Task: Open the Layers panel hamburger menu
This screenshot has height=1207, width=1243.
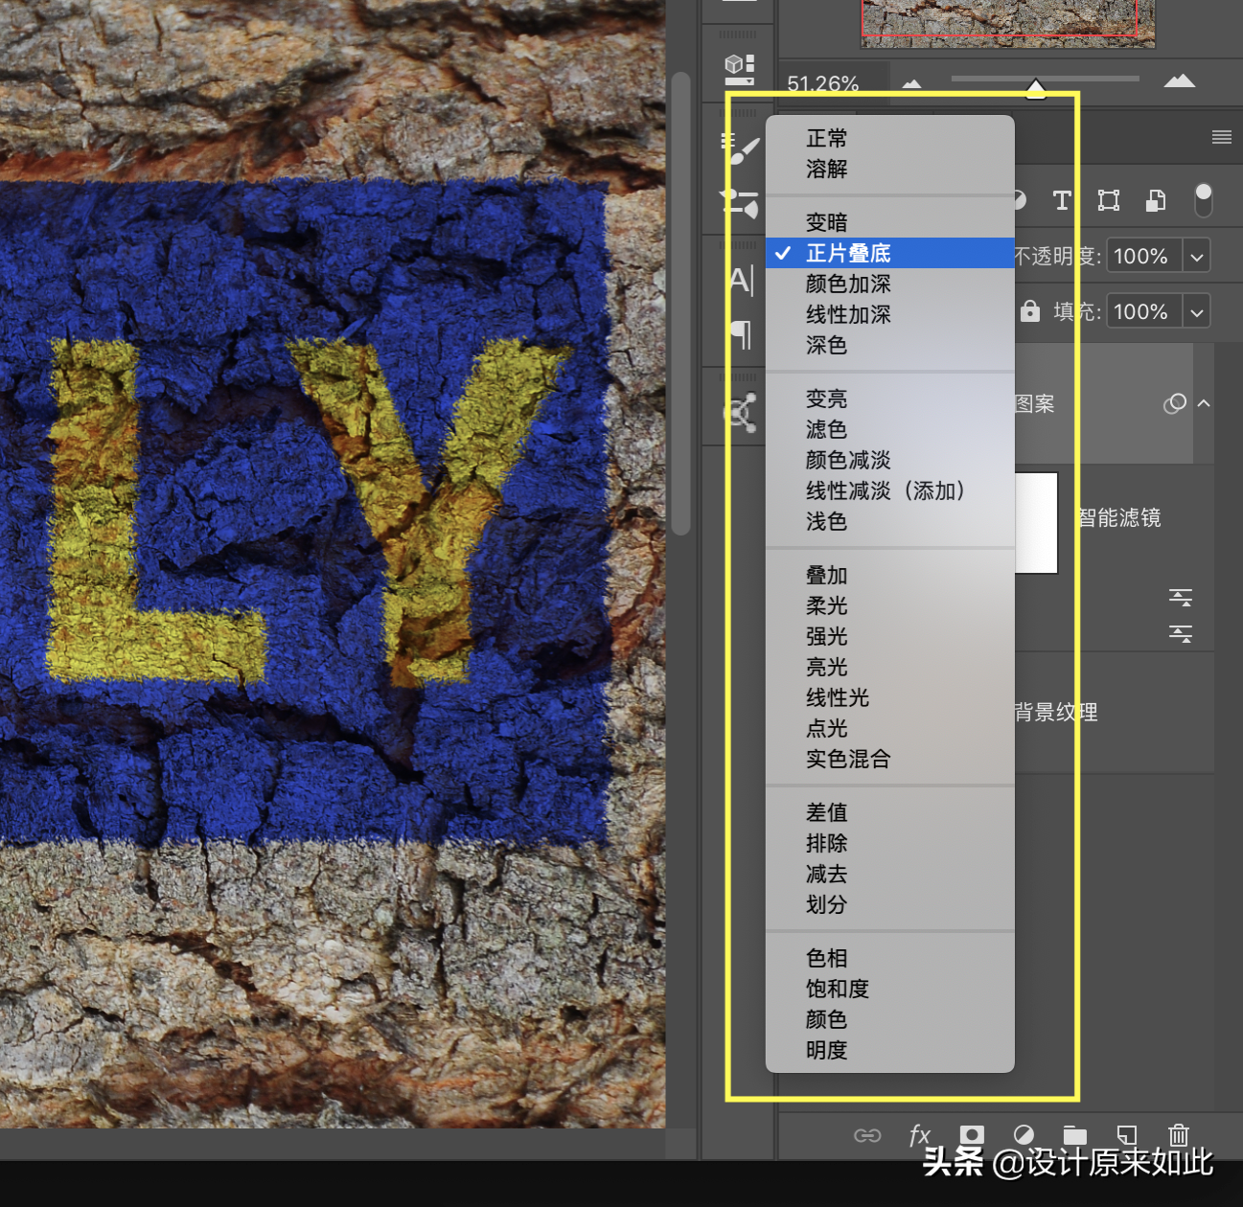Action: click(x=1222, y=138)
